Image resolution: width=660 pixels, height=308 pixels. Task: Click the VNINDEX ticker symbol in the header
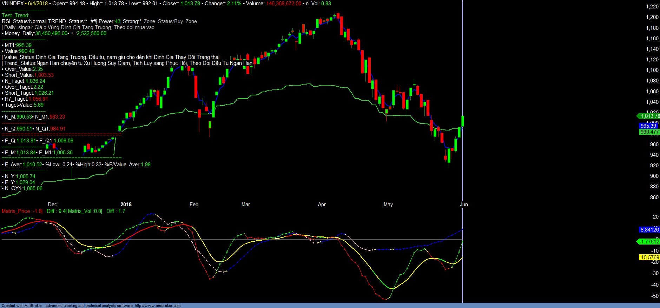(x=13, y=4)
